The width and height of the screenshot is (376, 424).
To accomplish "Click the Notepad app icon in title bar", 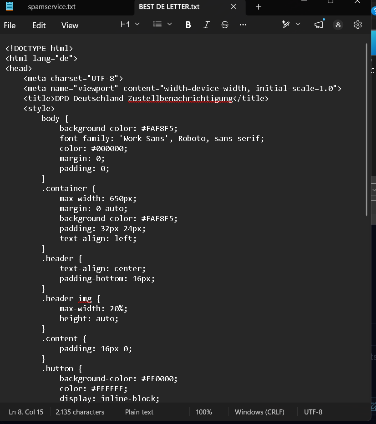I will coord(10,6).
